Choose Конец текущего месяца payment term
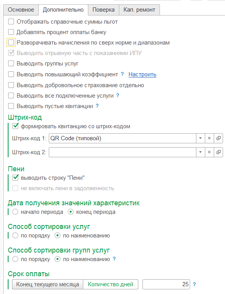This screenshot has height=294, width=225. pyautogui.click(x=48, y=284)
